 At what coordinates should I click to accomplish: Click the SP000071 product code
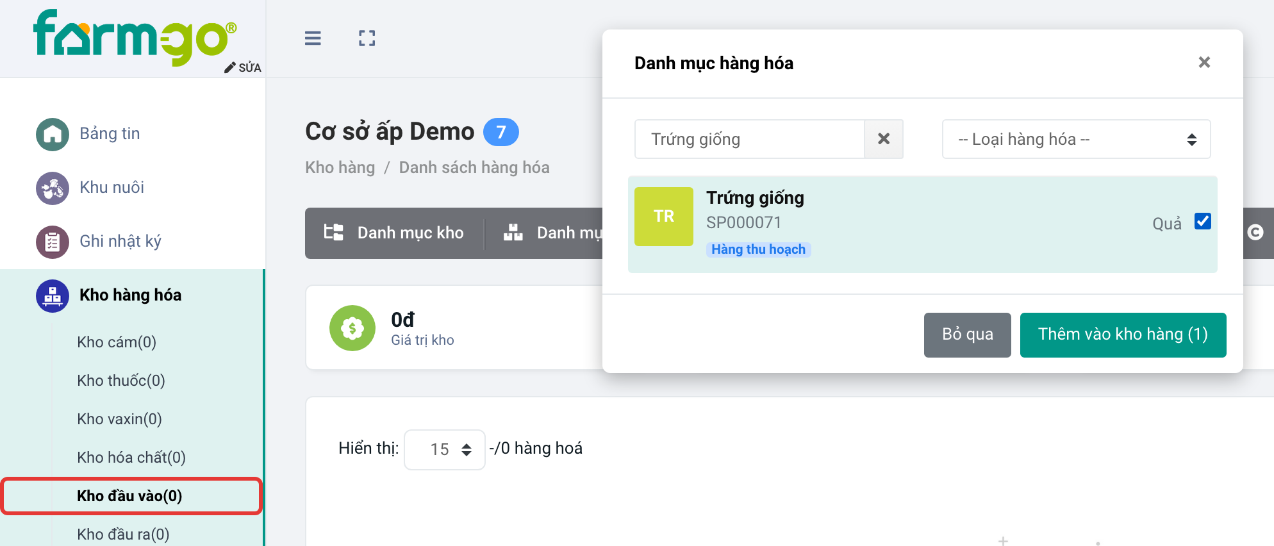[744, 222]
